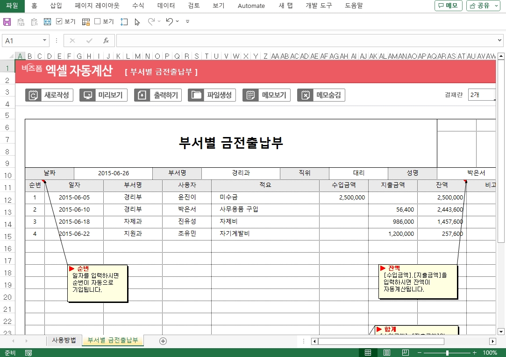The height and width of the screenshot is (357, 506).
Task: Click the macro recording icon in status bar
Action: pos(29,353)
